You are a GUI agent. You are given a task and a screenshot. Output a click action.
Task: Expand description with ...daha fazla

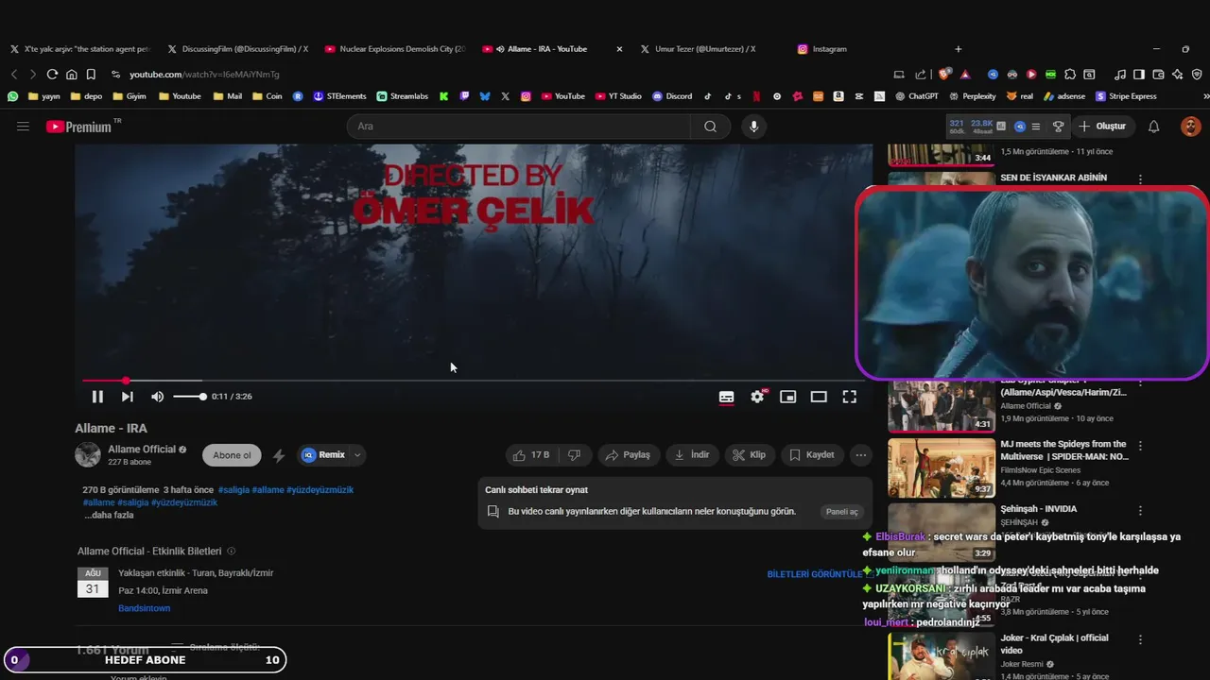[x=109, y=516]
